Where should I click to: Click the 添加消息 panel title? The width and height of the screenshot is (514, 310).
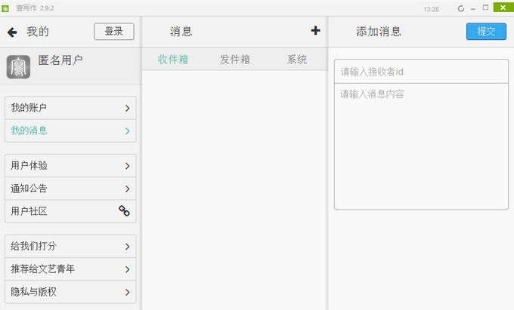click(379, 32)
